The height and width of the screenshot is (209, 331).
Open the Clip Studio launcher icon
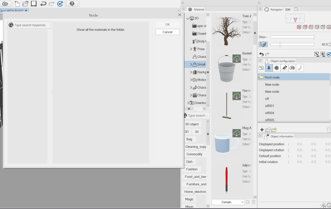tap(5, 3)
